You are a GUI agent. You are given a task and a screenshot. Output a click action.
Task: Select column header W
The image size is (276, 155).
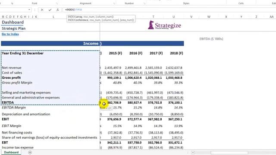coord(209,17)
